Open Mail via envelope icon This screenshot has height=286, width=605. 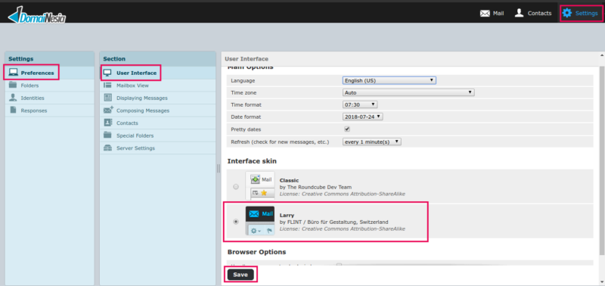485,13
